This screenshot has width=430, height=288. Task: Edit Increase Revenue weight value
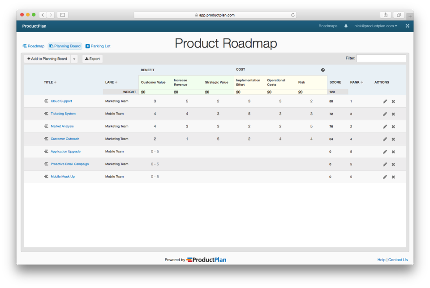(x=187, y=92)
